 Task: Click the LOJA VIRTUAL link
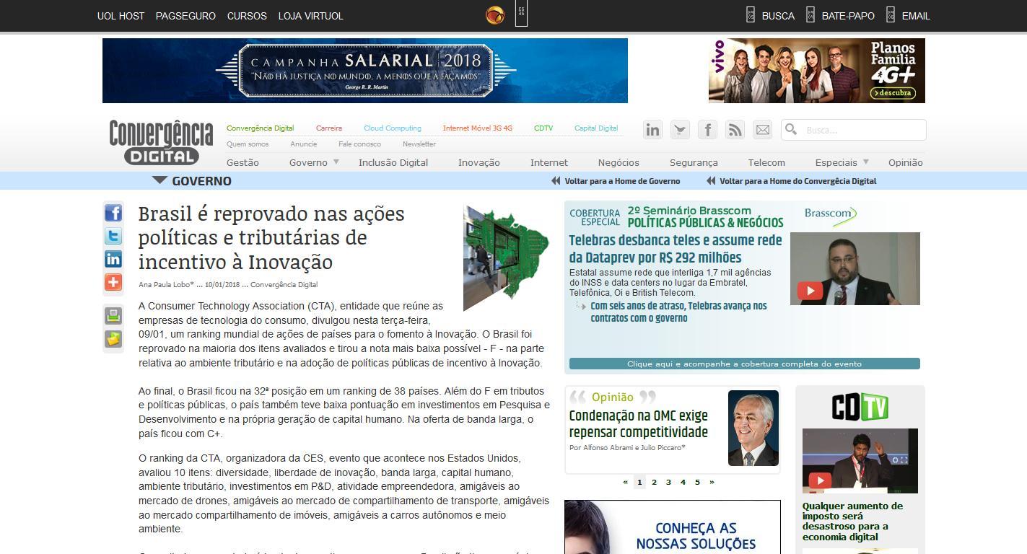311,16
